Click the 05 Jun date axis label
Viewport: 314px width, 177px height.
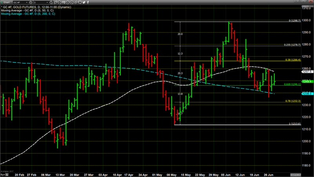(226, 175)
